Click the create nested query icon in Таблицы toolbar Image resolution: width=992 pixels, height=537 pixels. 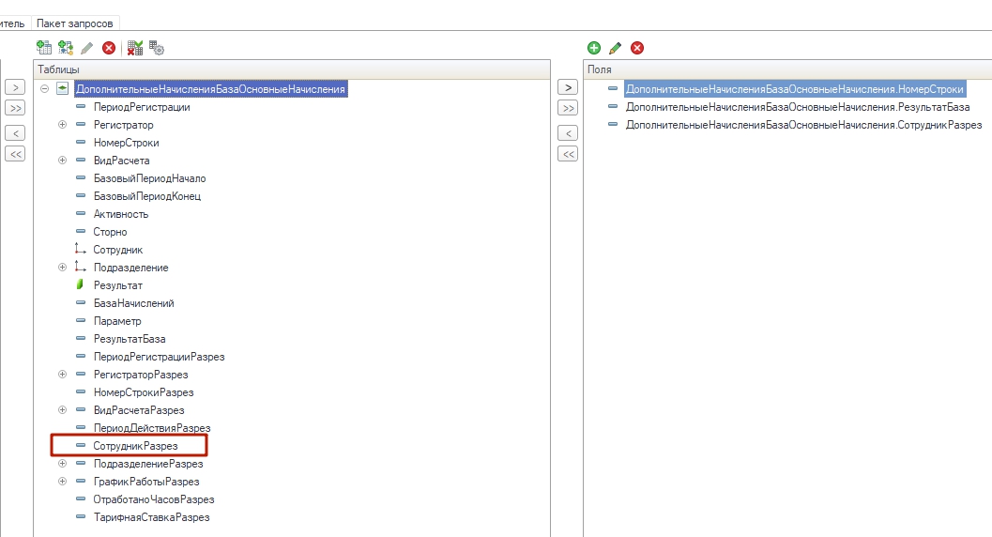point(66,47)
